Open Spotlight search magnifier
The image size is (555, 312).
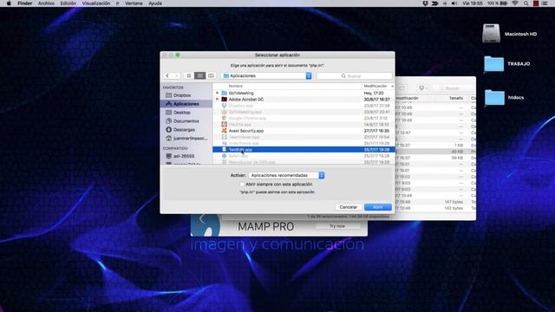click(526, 3)
